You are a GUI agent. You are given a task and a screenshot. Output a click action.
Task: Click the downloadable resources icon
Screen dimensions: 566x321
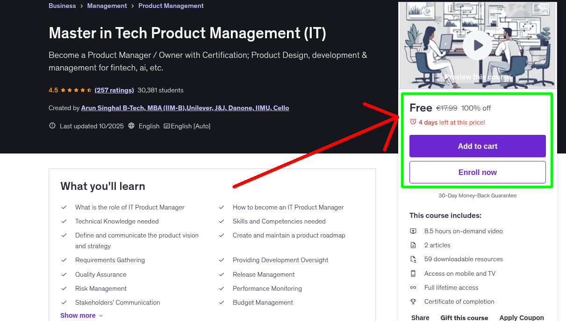413,259
